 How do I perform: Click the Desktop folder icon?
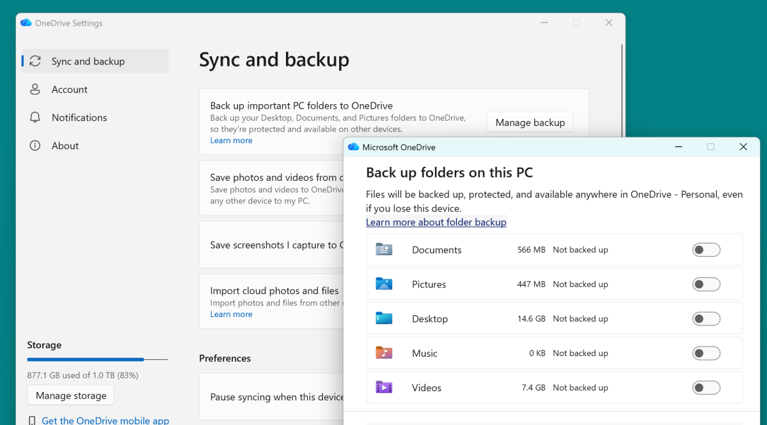(384, 318)
